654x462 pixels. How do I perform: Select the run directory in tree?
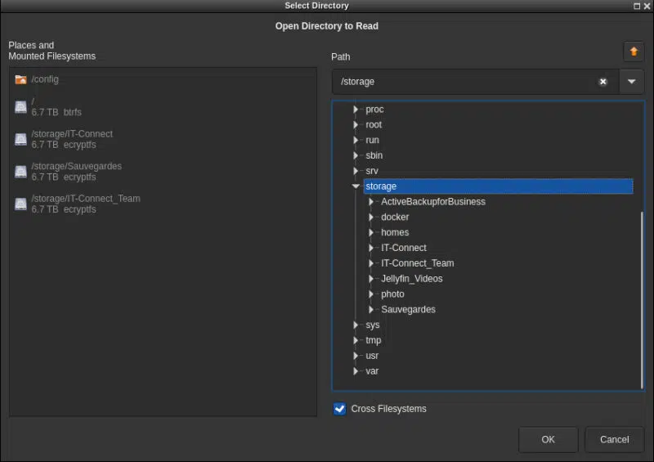[x=372, y=140]
